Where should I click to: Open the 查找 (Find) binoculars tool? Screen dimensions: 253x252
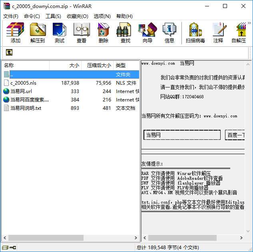(126, 33)
